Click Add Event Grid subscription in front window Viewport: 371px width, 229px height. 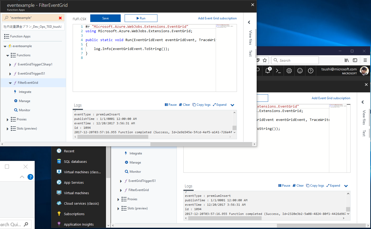tap(217, 18)
